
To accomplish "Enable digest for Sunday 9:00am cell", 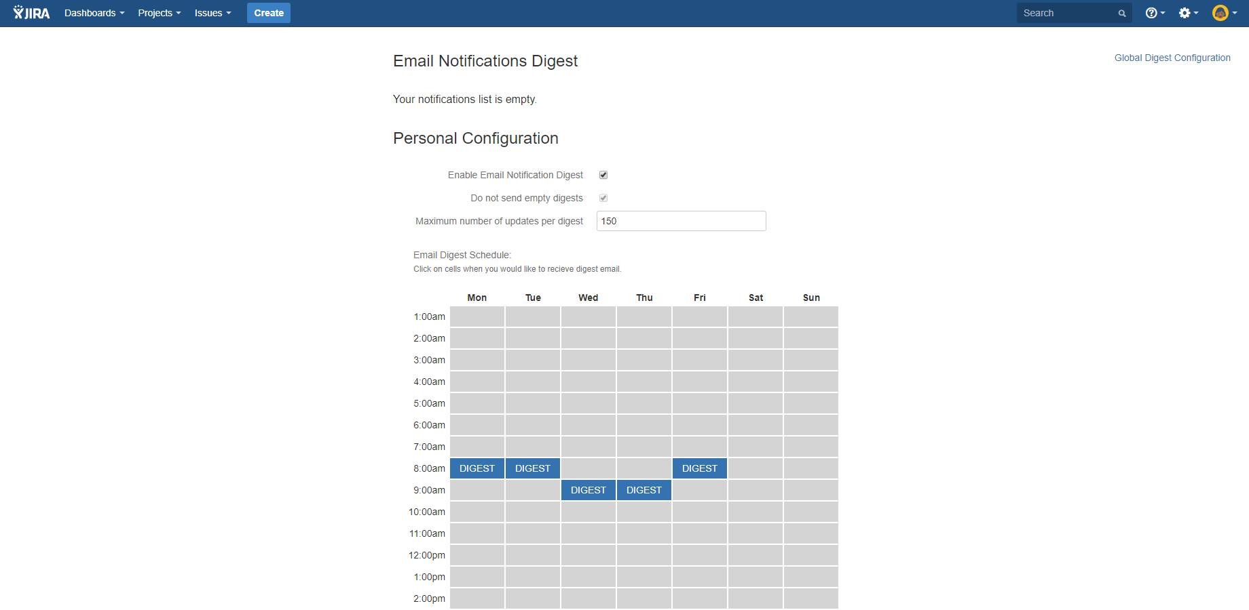I will (x=811, y=490).
